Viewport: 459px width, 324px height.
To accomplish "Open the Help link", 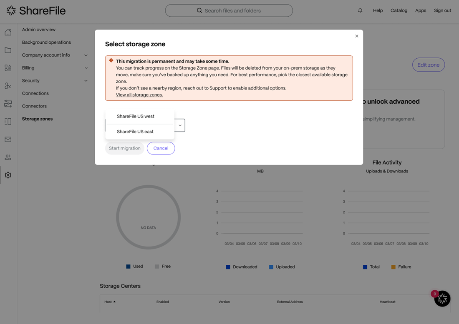I will [x=378, y=10].
